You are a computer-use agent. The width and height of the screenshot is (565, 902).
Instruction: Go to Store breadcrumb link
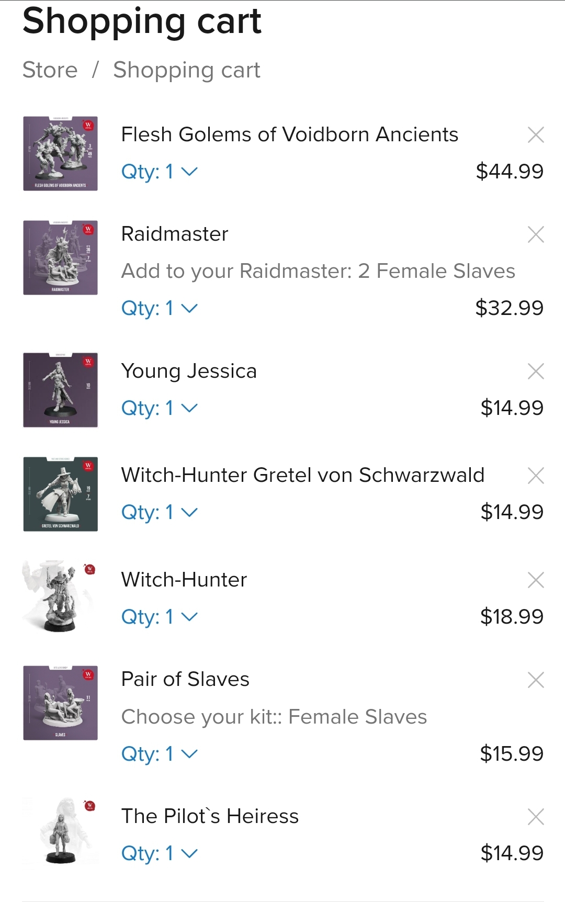(x=50, y=70)
